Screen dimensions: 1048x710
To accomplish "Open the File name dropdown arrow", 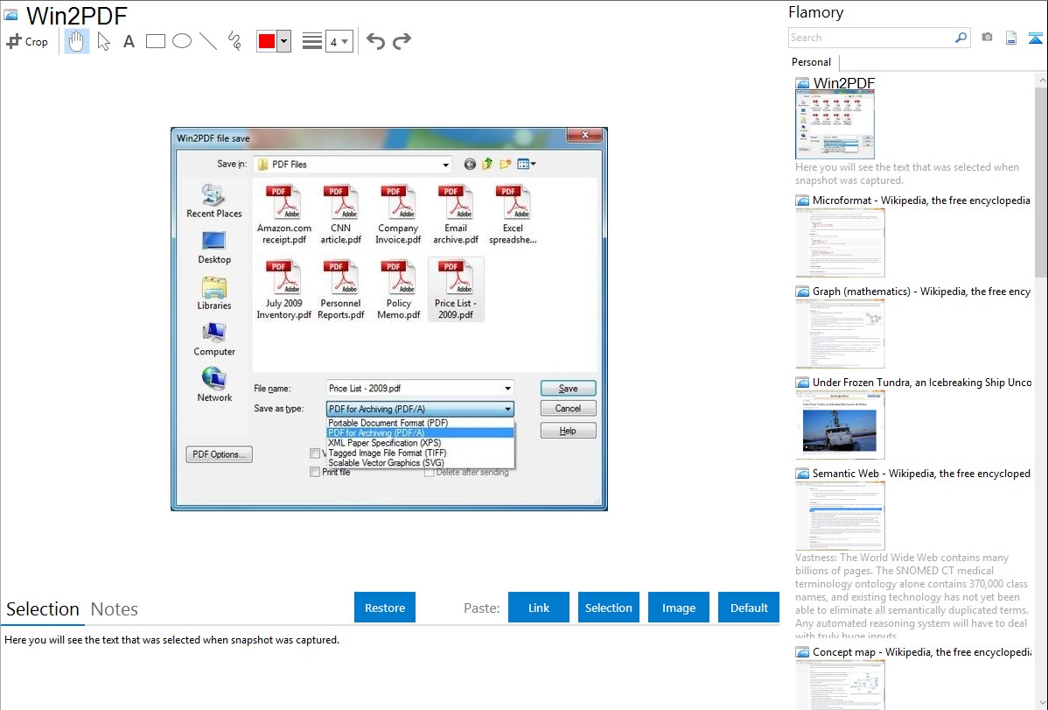I will [507, 388].
